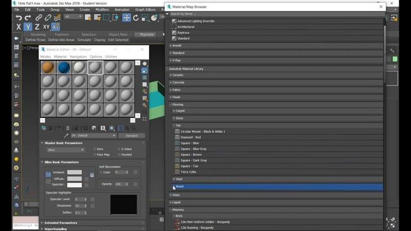Click the Unlink Selection icon
411x231 pixels.
coord(48,17)
